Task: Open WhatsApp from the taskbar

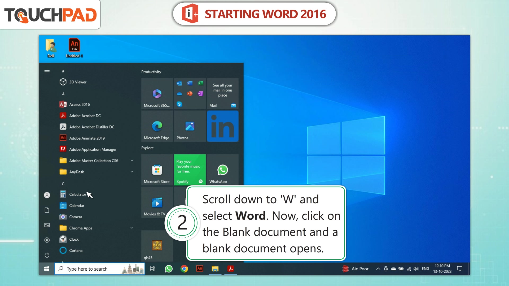Action: 169,269
